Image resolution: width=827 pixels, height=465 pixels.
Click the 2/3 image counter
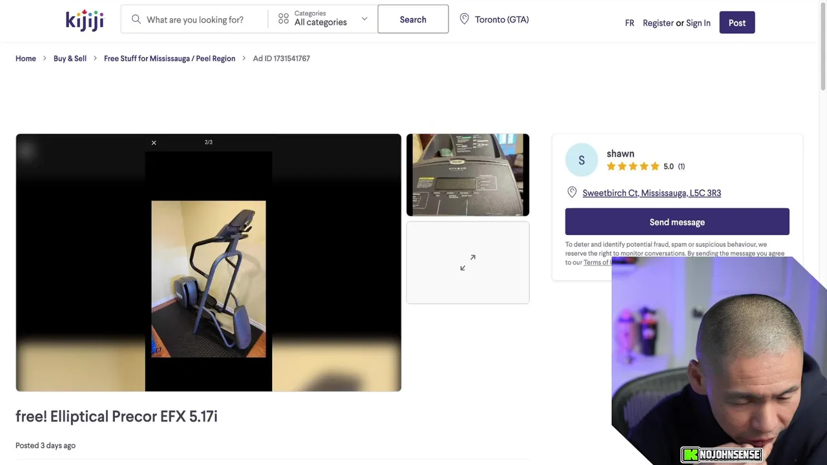point(209,142)
